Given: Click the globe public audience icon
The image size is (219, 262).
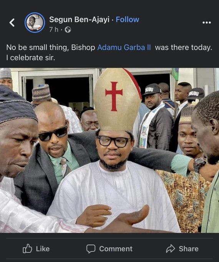Looking at the screenshot, I should click(x=68, y=30).
